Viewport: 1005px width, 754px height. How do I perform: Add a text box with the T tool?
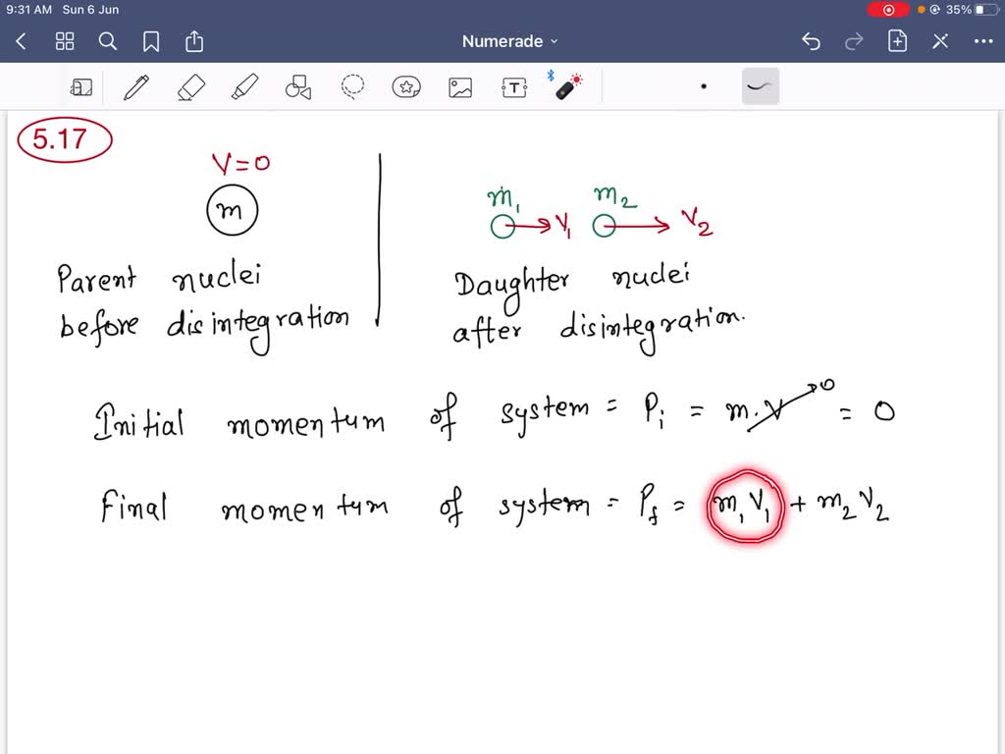513,86
